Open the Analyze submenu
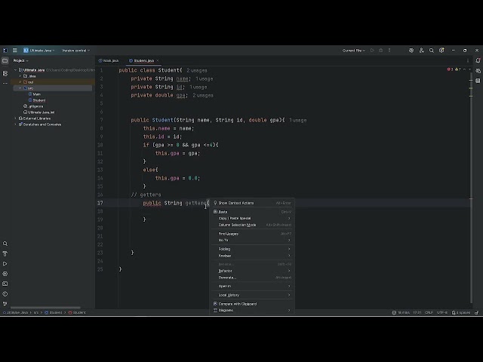This screenshot has height=362, width=483. pos(252,256)
